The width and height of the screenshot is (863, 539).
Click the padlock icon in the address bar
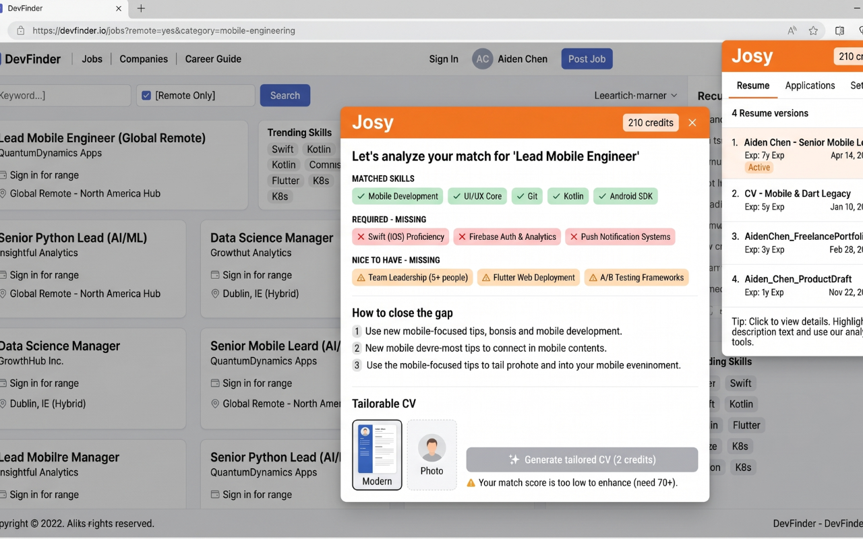[20, 30]
